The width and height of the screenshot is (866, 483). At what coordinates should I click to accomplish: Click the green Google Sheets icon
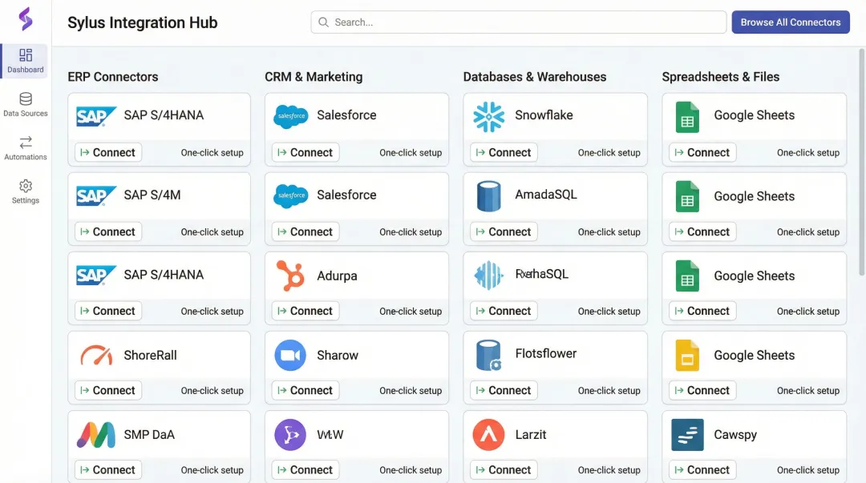click(687, 115)
